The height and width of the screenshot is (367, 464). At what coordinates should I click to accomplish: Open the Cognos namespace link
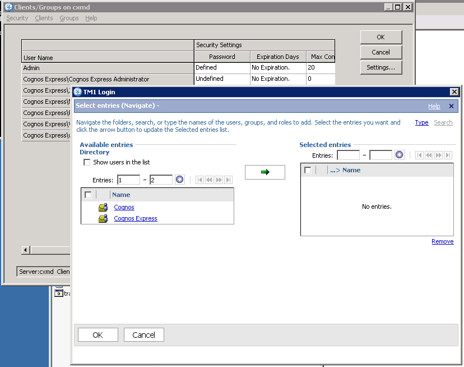(124, 207)
